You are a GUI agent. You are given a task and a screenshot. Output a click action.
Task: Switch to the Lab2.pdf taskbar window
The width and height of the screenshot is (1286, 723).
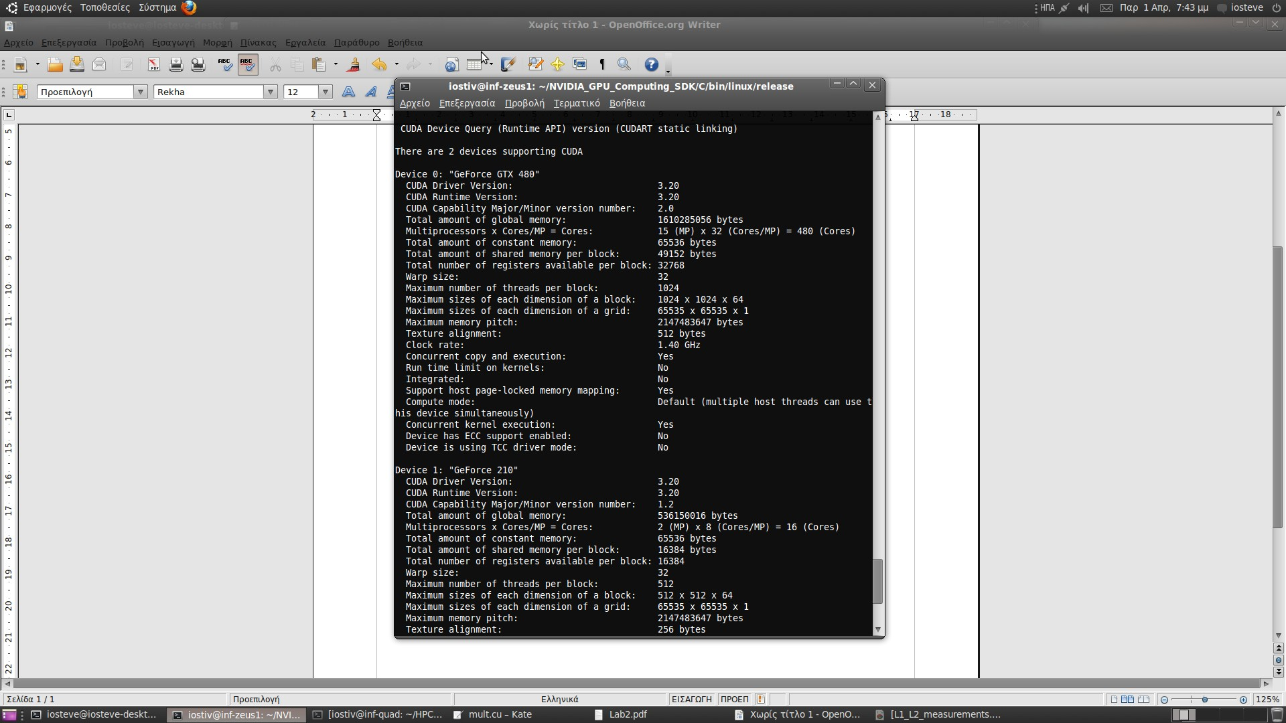click(628, 714)
